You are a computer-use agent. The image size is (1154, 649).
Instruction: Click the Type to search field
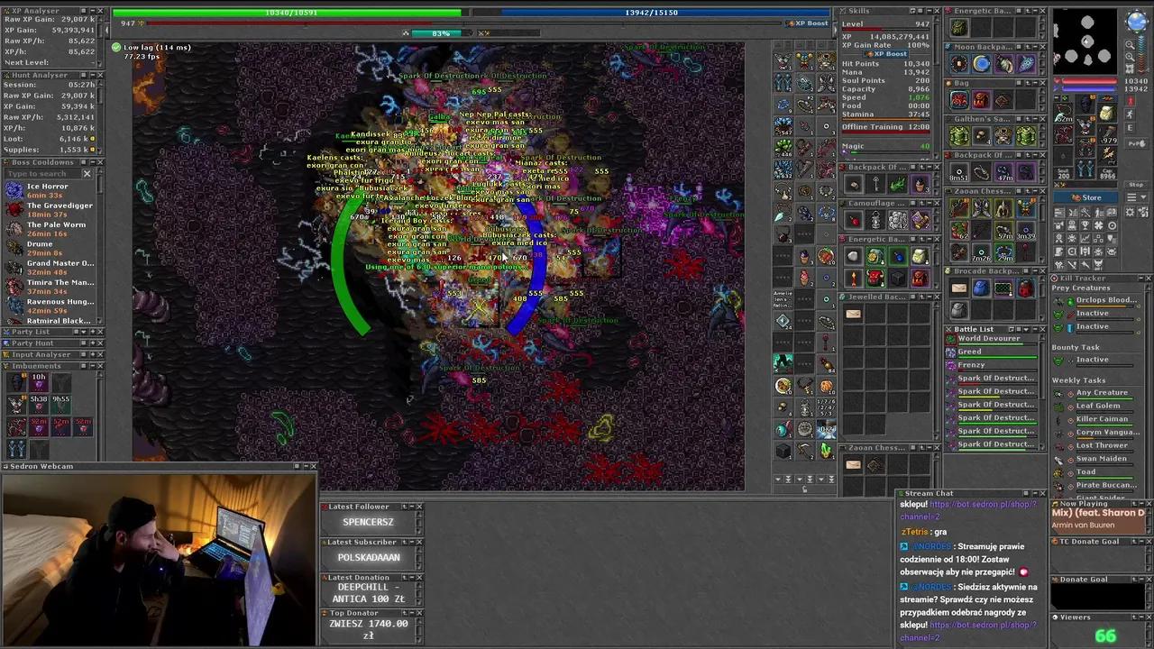coord(41,174)
